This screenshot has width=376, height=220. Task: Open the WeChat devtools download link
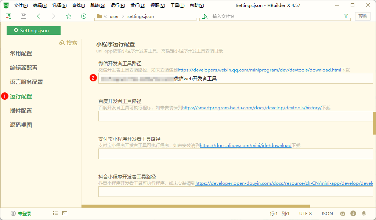[259, 70]
